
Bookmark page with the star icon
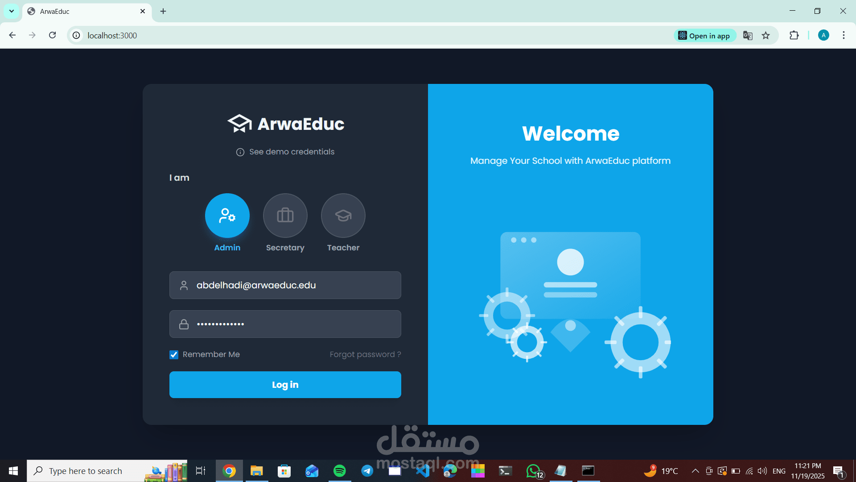coord(765,36)
